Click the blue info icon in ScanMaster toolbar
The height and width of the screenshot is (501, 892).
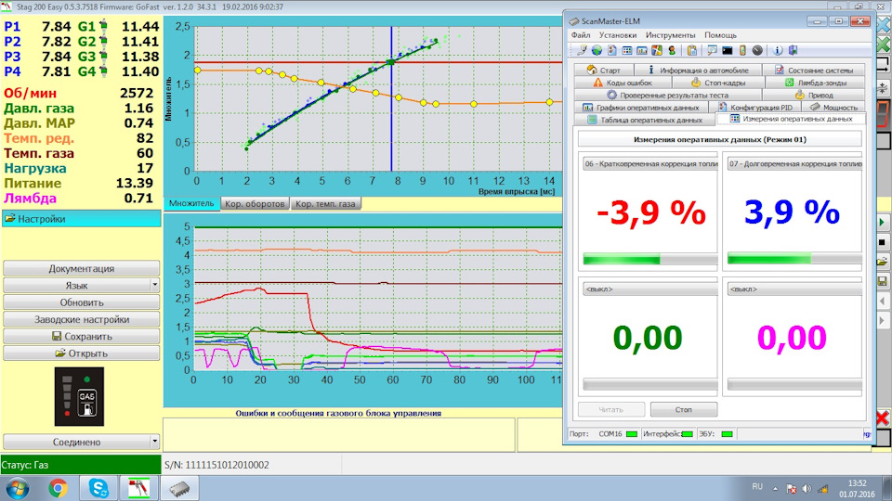[x=777, y=50]
